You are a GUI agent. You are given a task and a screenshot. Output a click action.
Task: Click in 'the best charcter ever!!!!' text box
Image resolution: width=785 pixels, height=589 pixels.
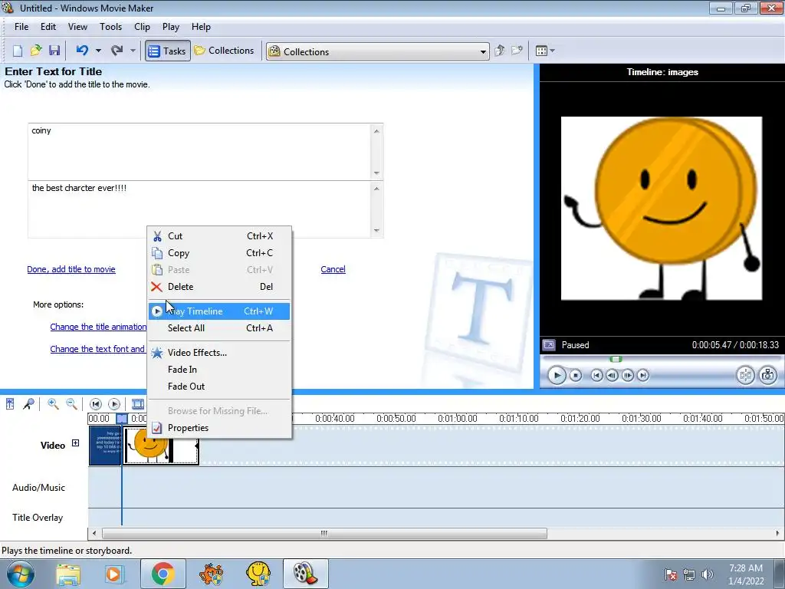[199, 209]
